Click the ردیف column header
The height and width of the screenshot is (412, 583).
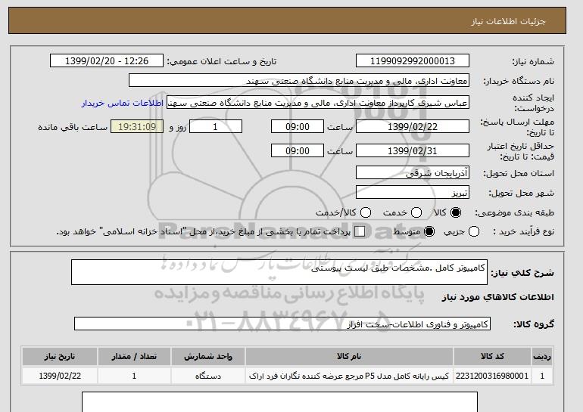point(542,356)
